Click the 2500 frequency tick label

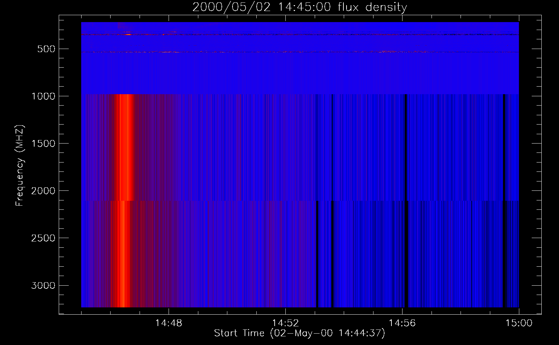(43, 238)
